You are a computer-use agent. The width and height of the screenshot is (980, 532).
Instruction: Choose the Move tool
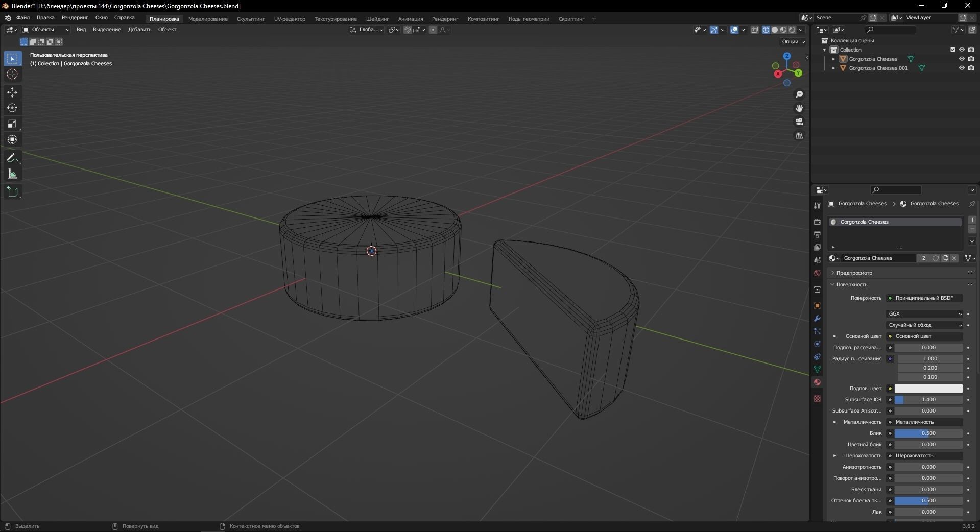click(x=12, y=92)
